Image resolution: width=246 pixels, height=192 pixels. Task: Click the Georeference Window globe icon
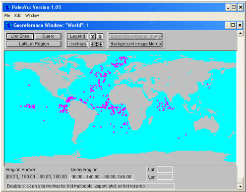point(9,25)
